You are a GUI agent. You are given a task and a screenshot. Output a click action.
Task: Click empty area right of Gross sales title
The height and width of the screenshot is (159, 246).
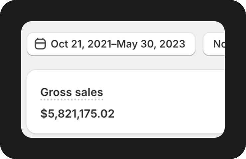click(x=160, y=92)
